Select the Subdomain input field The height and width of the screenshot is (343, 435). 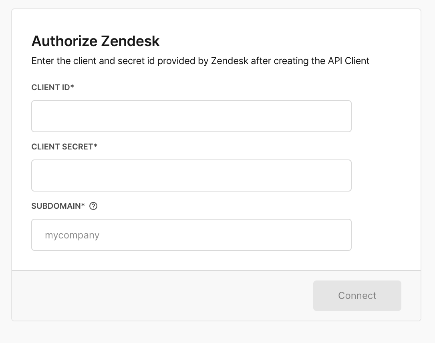click(191, 235)
